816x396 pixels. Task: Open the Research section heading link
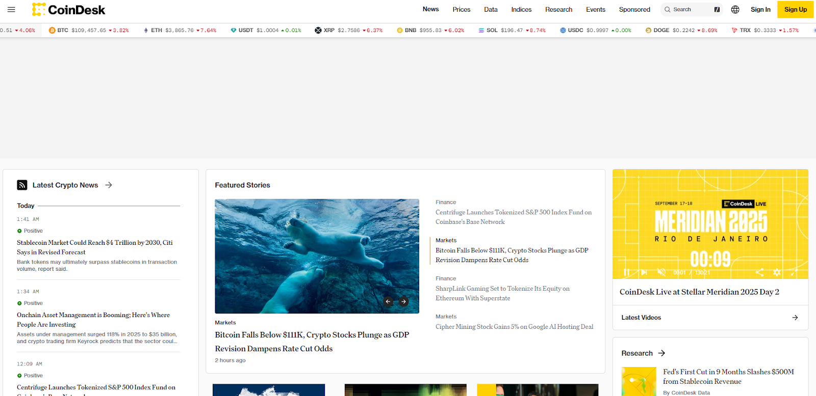coord(637,353)
